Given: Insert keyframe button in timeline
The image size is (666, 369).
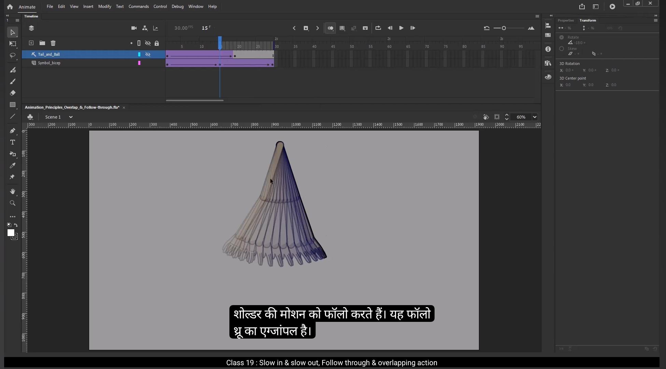Looking at the screenshot, I should coord(306,28).
